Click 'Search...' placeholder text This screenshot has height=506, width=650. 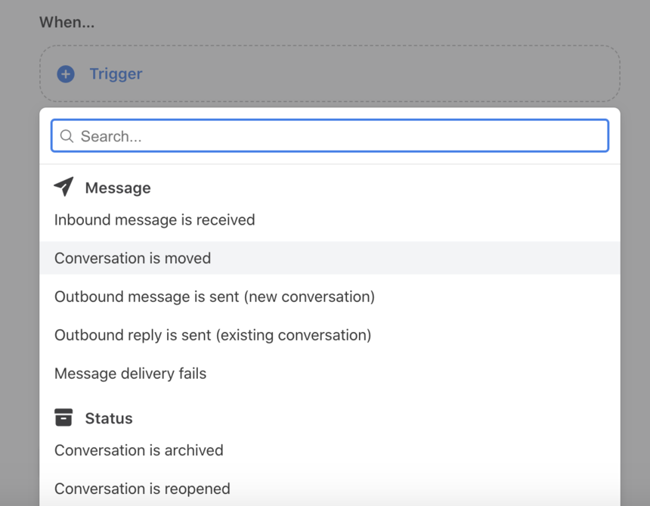pyautogui.click(x=111, y=136)
